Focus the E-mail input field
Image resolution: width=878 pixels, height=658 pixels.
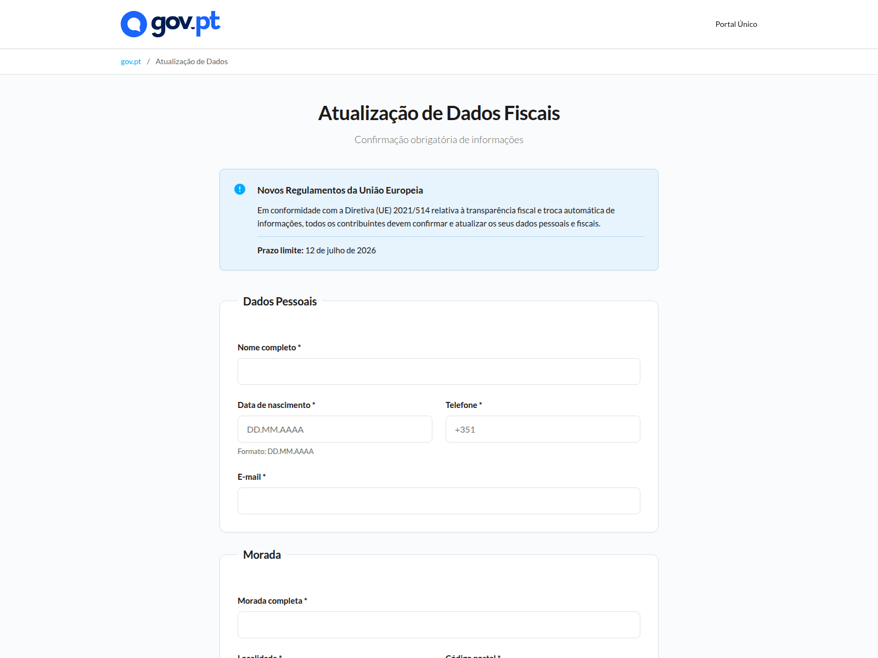439,501
